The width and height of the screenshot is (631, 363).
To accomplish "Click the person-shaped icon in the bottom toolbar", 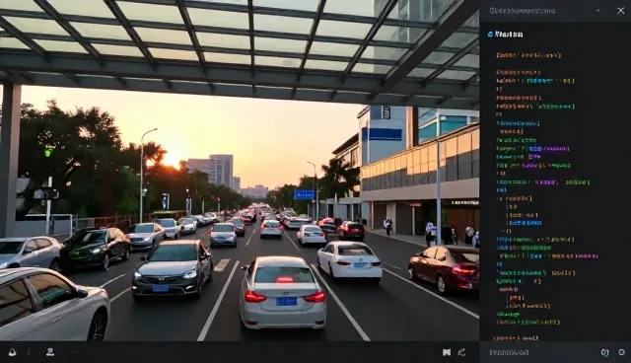I will pyautogui.click(x=50, y=352).
